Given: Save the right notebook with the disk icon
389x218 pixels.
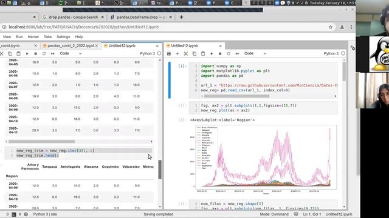Looking at the screenshot, I should tap(169, 53).
